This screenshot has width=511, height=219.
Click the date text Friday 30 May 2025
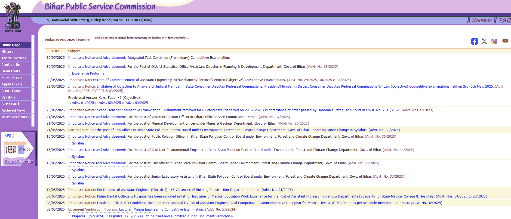click(x=60, y=40)
